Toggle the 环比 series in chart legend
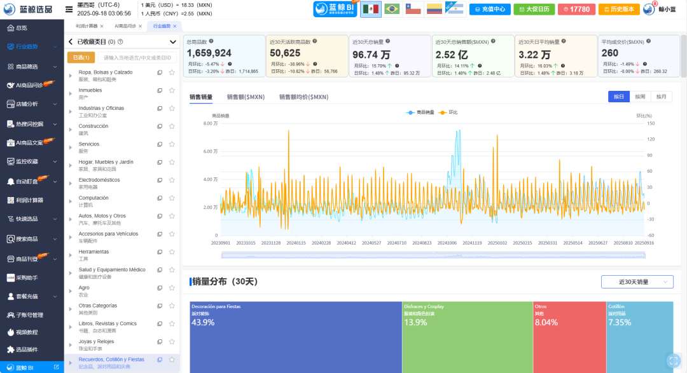Image resolution: width=687 pixels, height=373 pixels. (x=448, y=112)
